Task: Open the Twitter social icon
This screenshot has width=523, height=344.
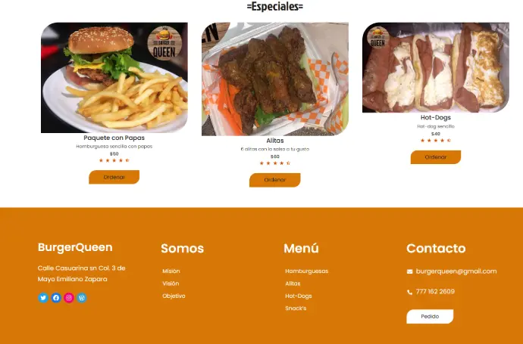Action: pyautogui.click(x=43, y=298)
